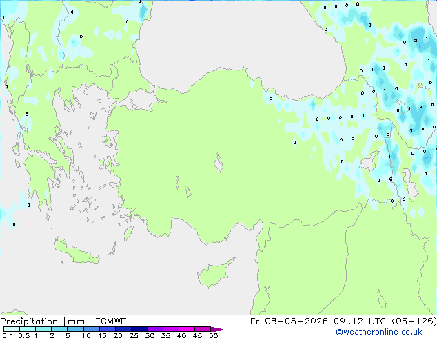The image size is (437, 338).
Task: Select the 25–30 mm dark navy legend swatch
Action: tap(139, 329)
